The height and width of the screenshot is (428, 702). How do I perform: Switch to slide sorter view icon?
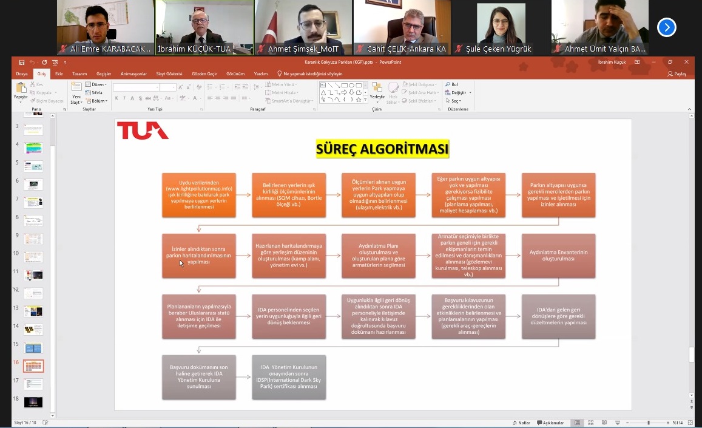pyautogui.click(x=590, y=423)
